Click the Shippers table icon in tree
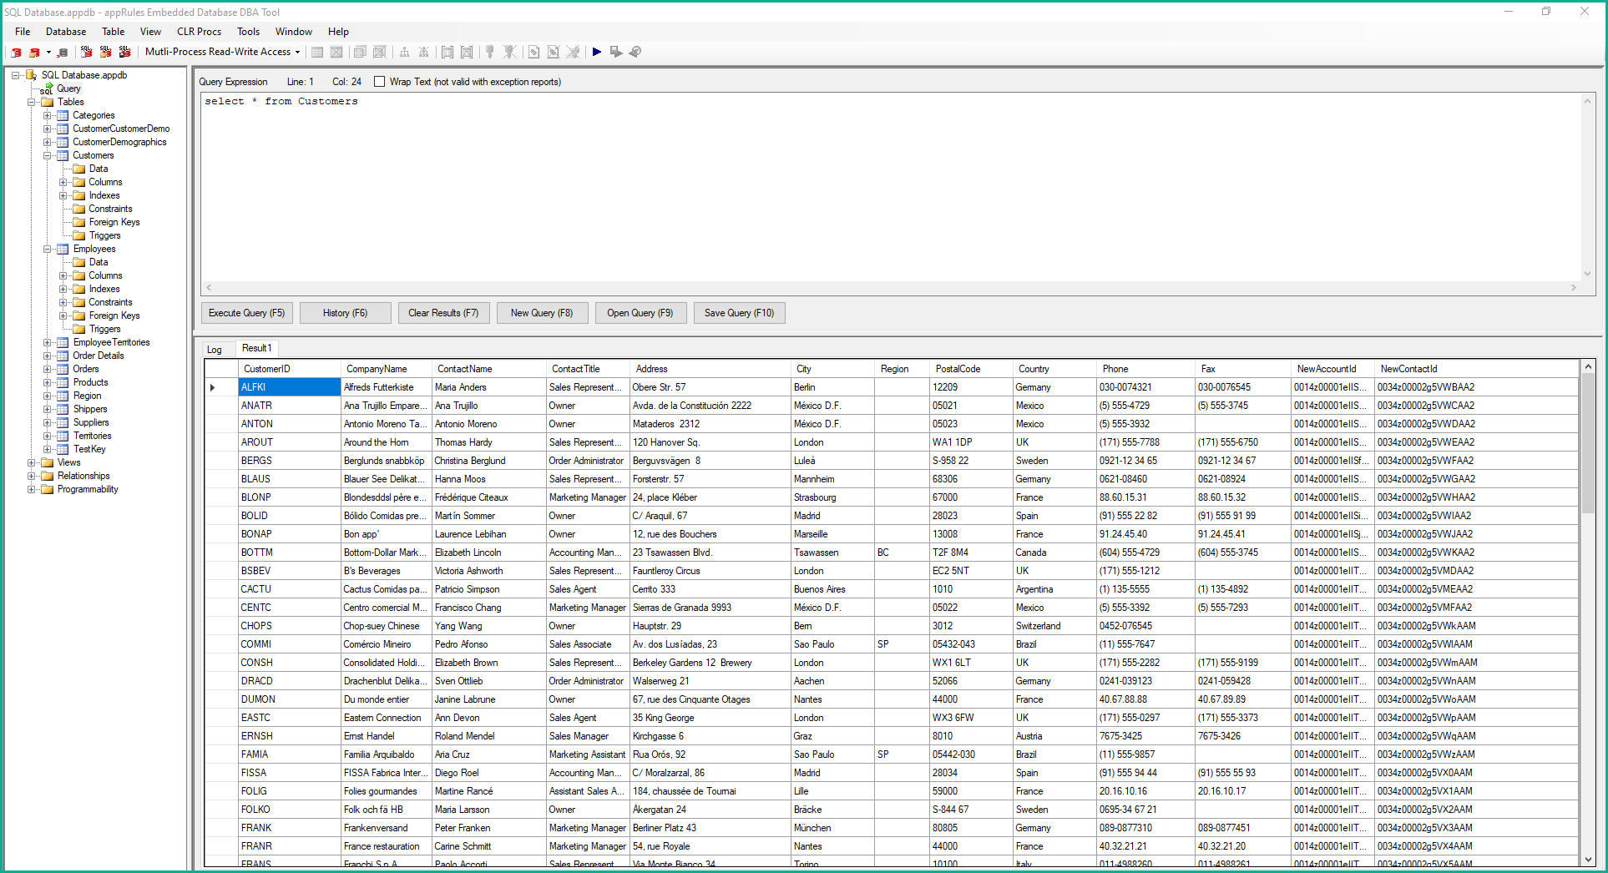1608x873 pixels. [x=63, y=409]
